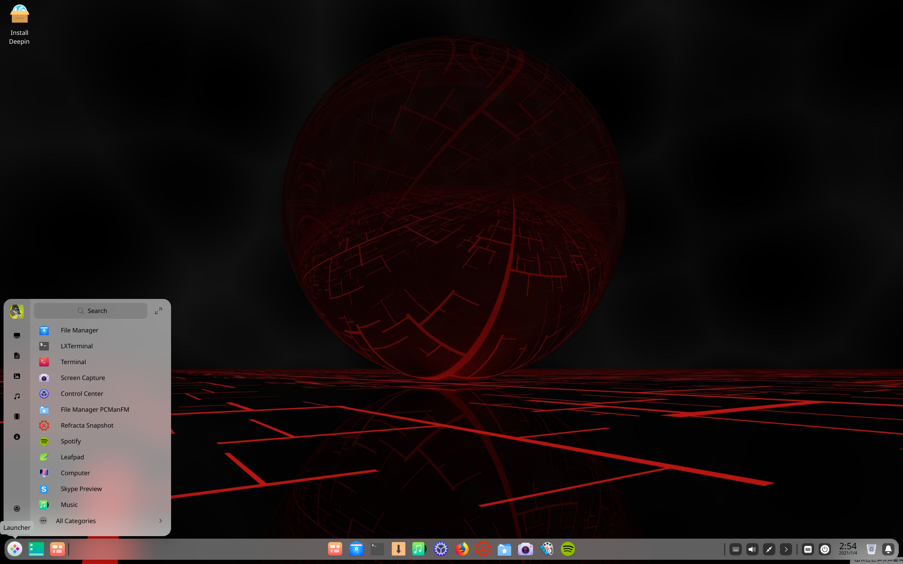Open the Trash in the dock
This screenshot has width=903, height=564.
(871, 549)
